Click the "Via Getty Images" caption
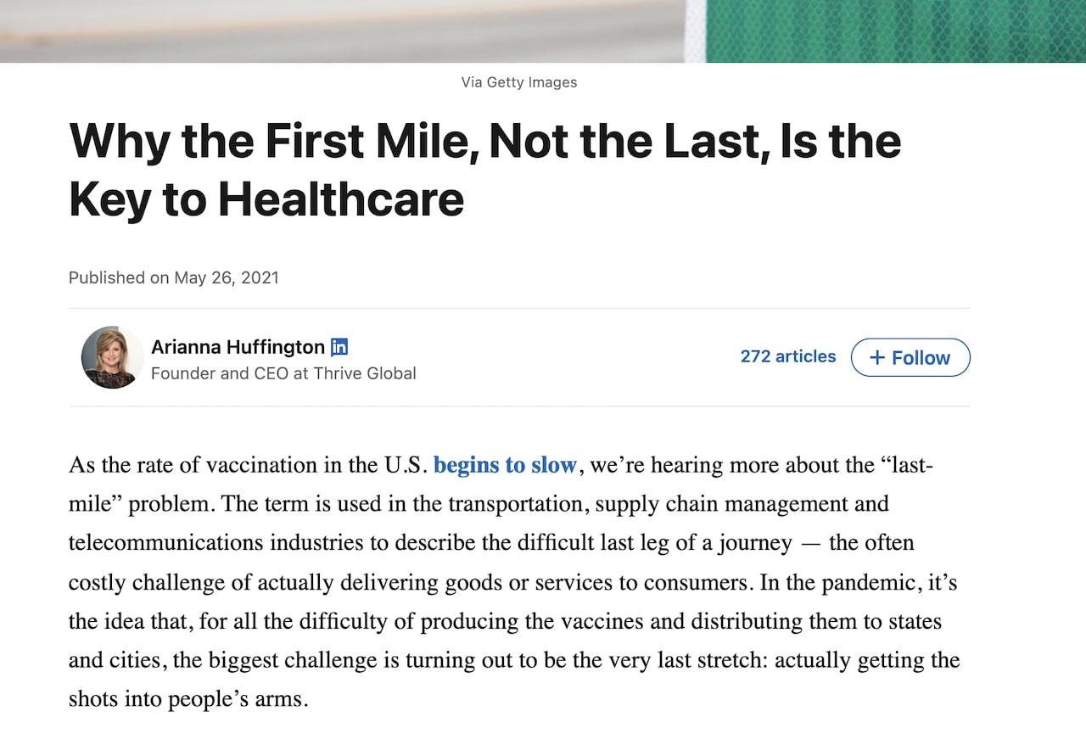 point(519,82)
